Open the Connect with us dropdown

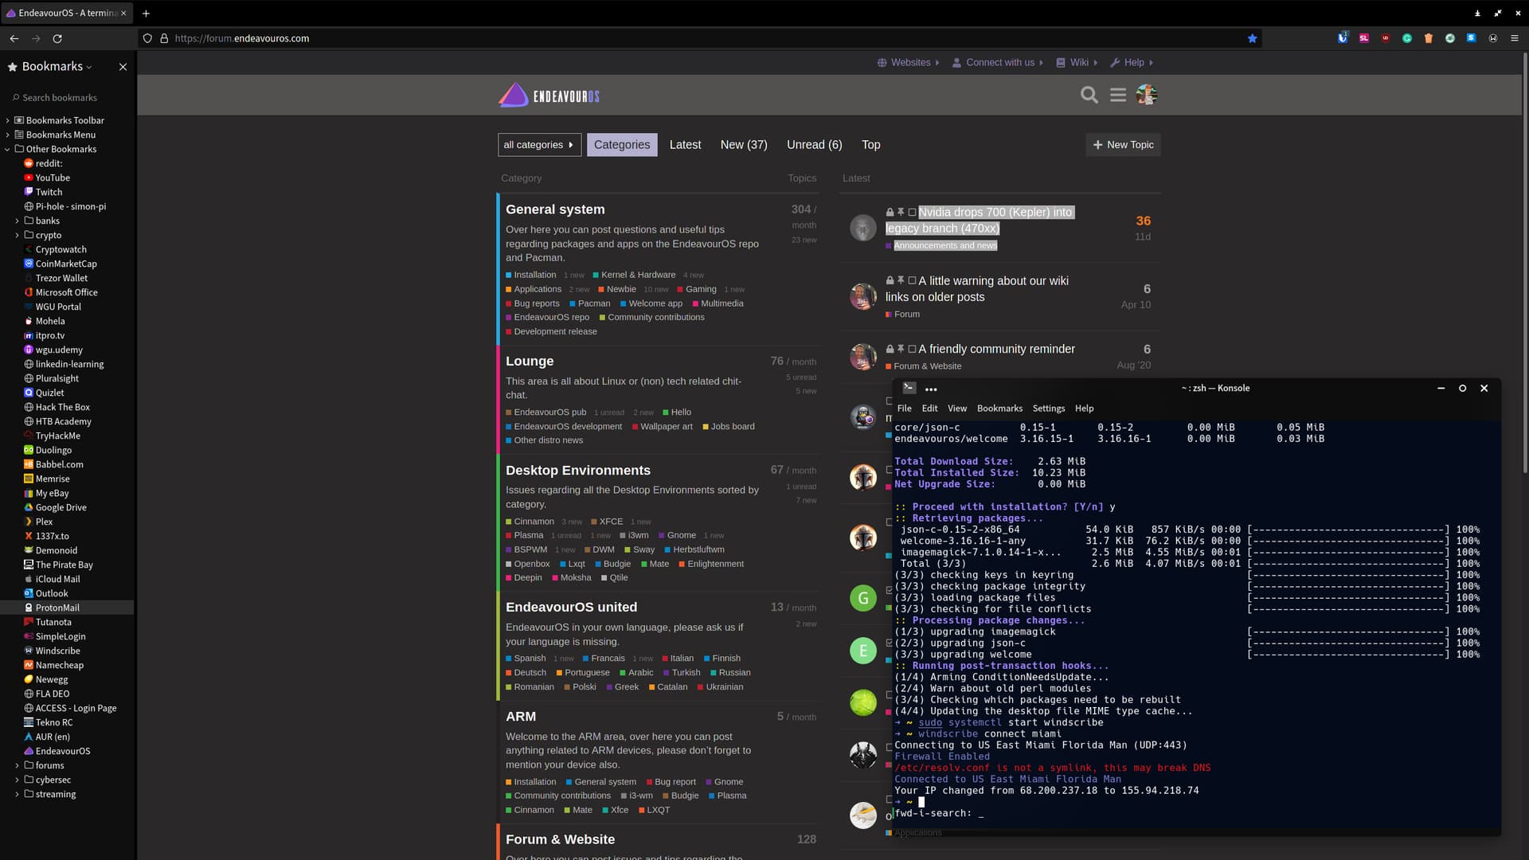(x=998, y=62)
